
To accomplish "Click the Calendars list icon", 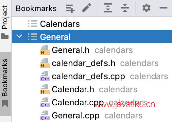I will (33, 24).
